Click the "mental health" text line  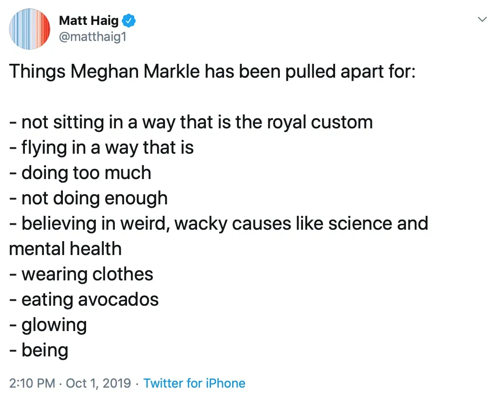click(x=65, y=249)
